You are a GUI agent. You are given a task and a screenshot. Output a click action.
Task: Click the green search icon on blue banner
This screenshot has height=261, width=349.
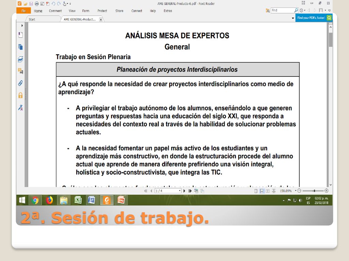(x=329, y=18)
